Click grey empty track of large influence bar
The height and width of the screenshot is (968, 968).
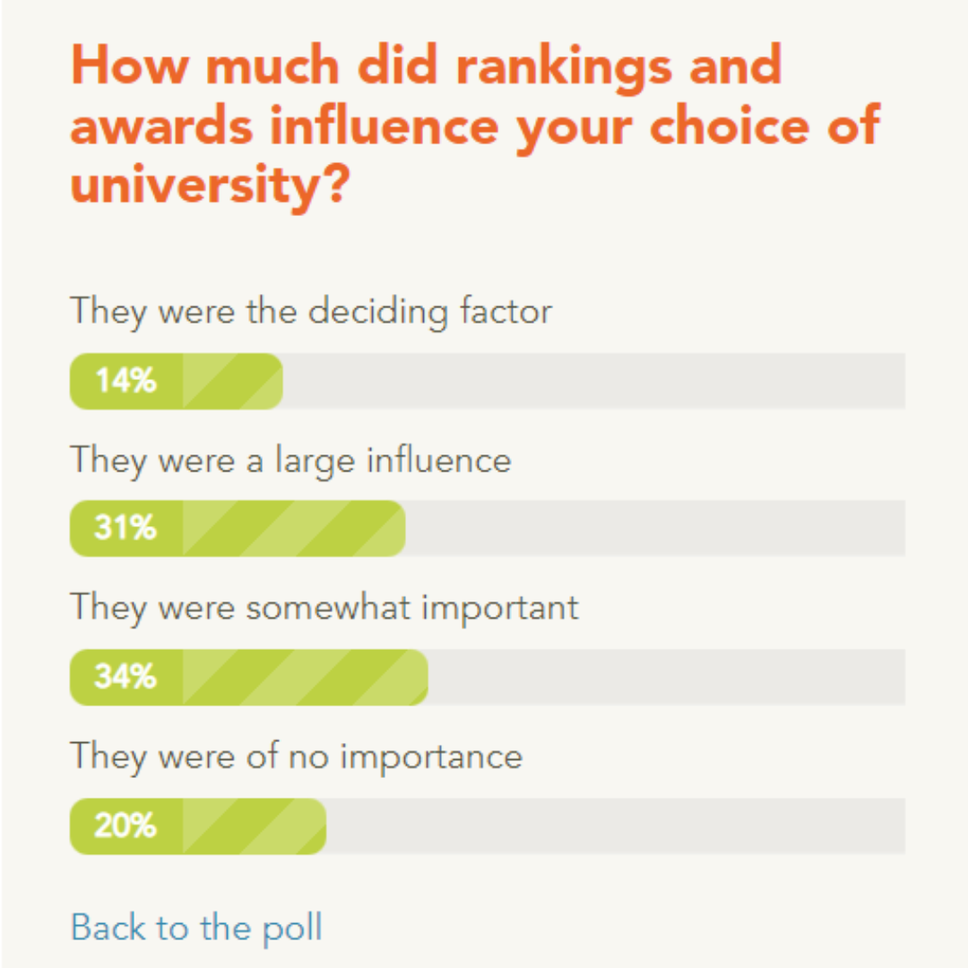(x=654, y=529)
